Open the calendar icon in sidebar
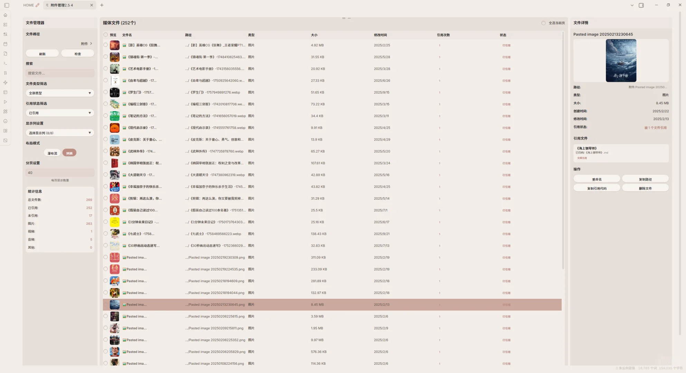The height and width of the screenshot is (373, 686). [x=5, y=44]
